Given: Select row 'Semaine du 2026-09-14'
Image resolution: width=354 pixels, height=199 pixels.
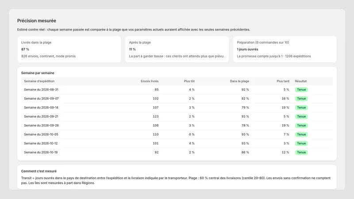Looking at the screenshot, I should click(177, 107).
